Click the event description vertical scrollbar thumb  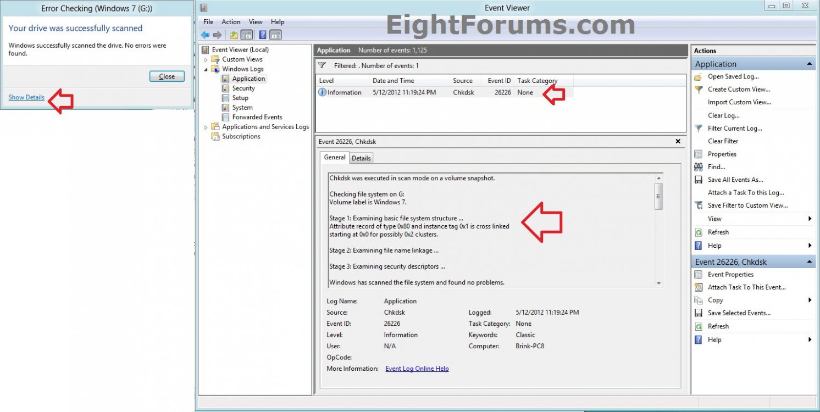point(658,196)
